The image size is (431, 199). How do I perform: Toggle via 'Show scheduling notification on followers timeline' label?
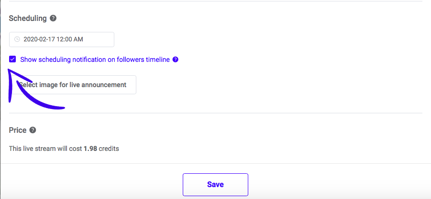[x=95, y=60]
